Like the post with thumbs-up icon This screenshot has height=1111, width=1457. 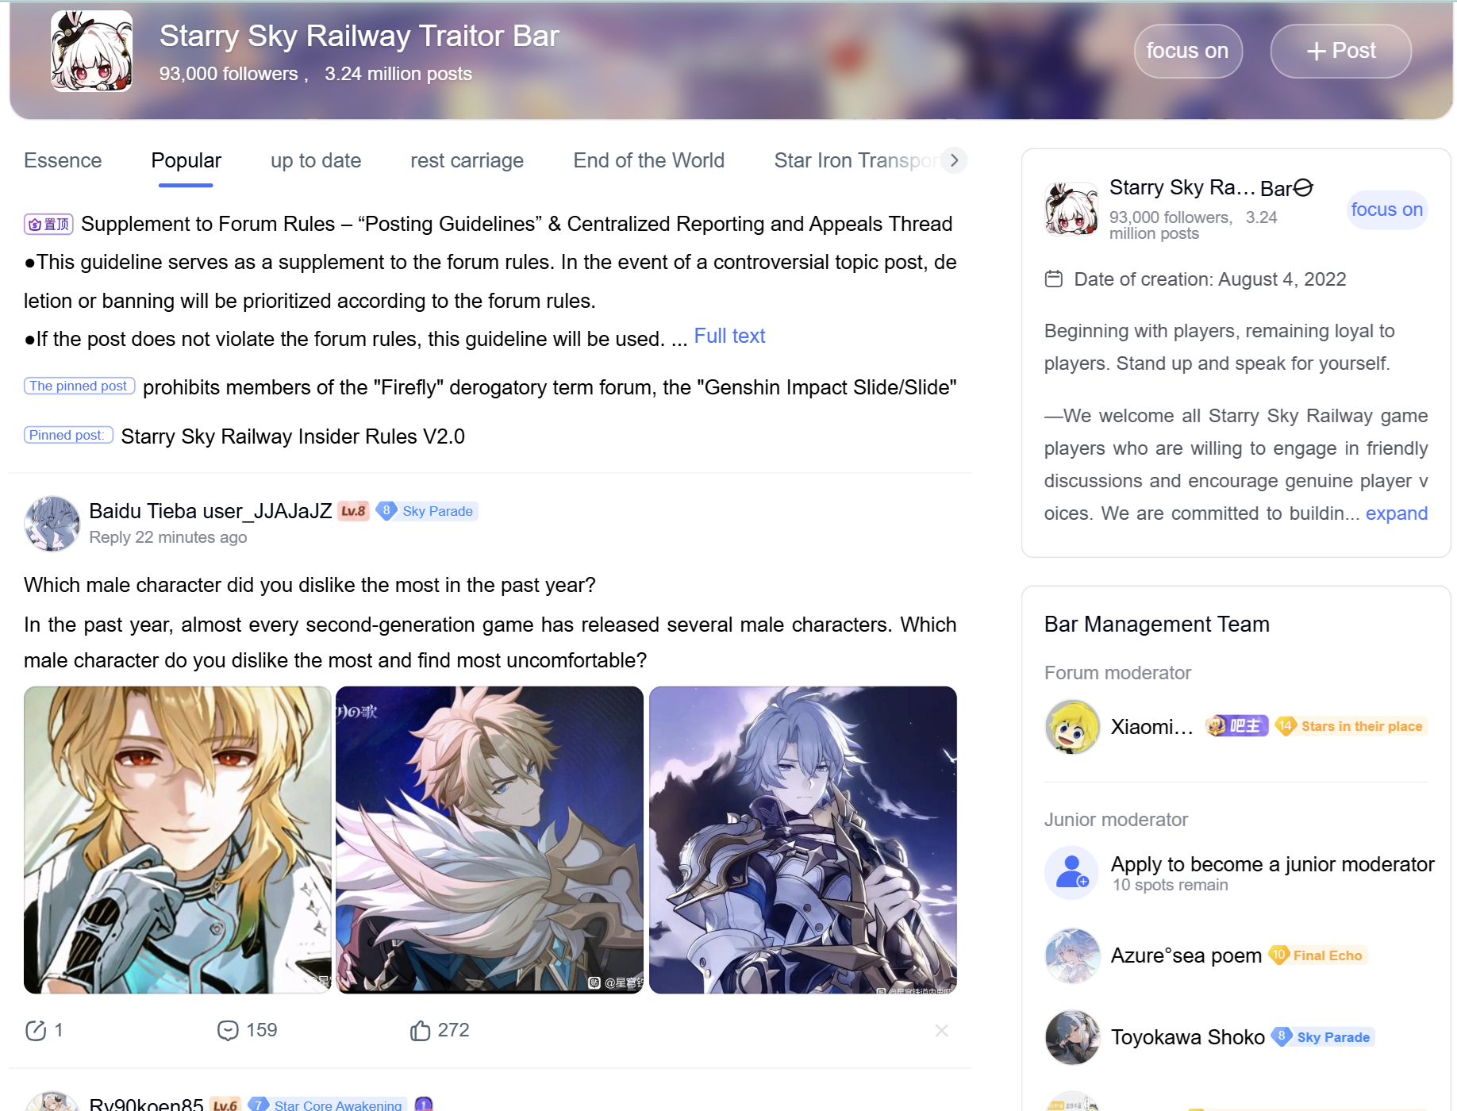[x=420, y=1030]
